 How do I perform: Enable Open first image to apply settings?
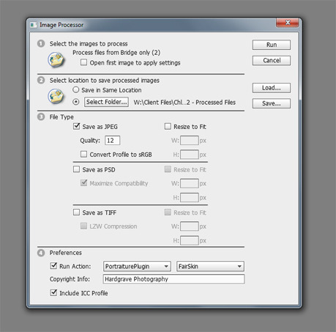click(83, 62)
